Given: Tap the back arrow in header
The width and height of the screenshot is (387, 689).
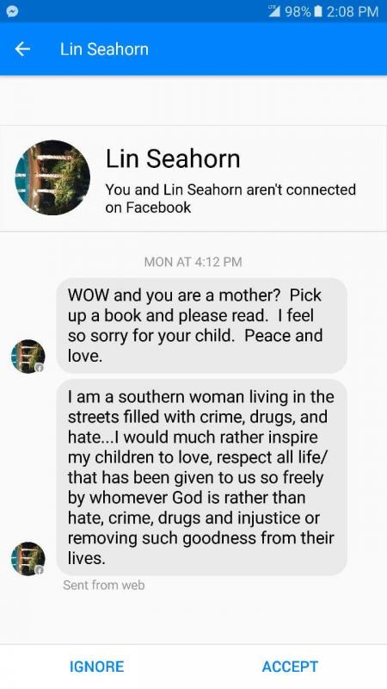Looking at the screenshot, I should pyautogui.click(x=22, y=49).
